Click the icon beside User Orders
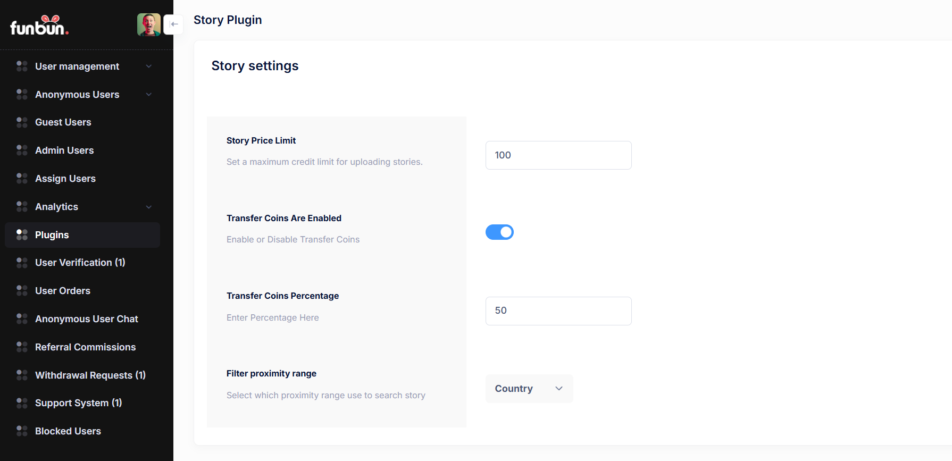The width and height of the screenshot is (952, 461). pos(22,291)
